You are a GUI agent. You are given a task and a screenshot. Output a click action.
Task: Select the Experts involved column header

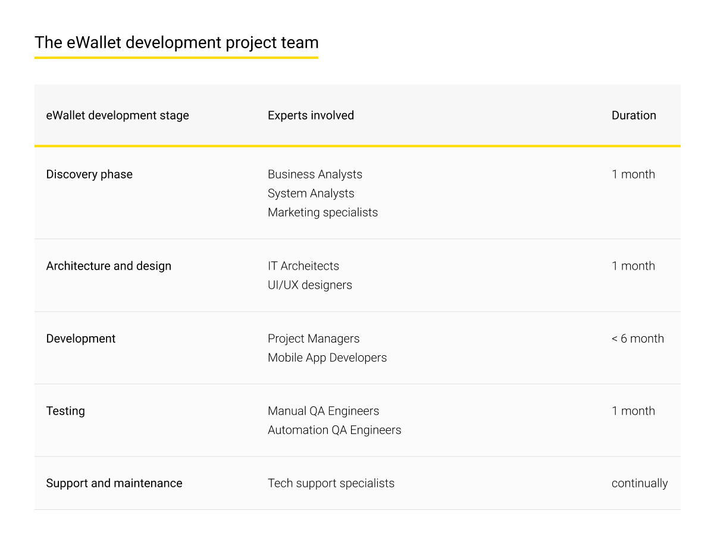(311, 115)
